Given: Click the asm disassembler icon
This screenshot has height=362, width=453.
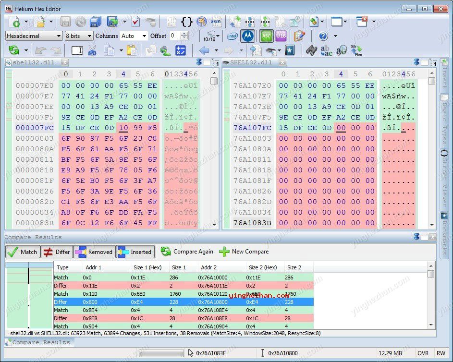Looking at the screenshot, I should click(x=216, y=22).
